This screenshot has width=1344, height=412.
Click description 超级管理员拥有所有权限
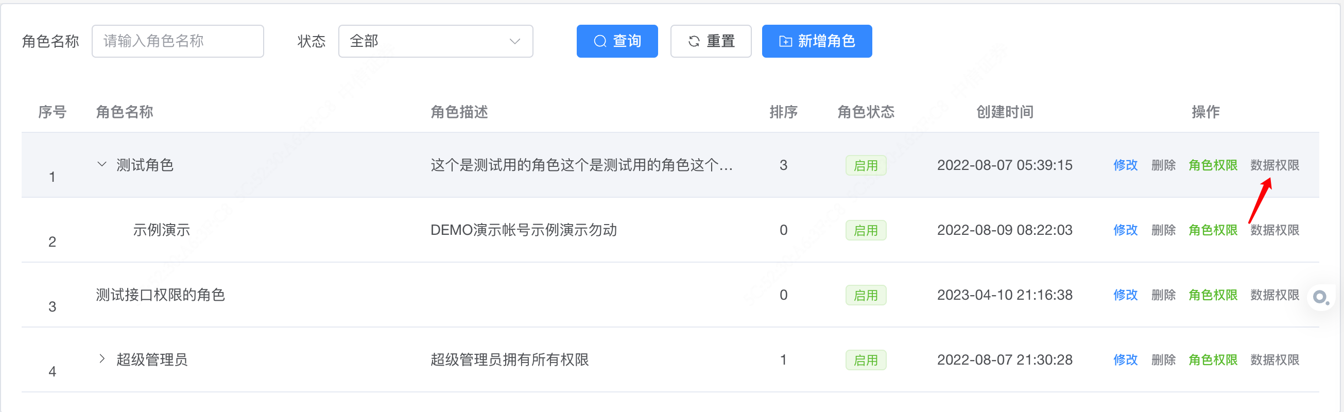509,360
